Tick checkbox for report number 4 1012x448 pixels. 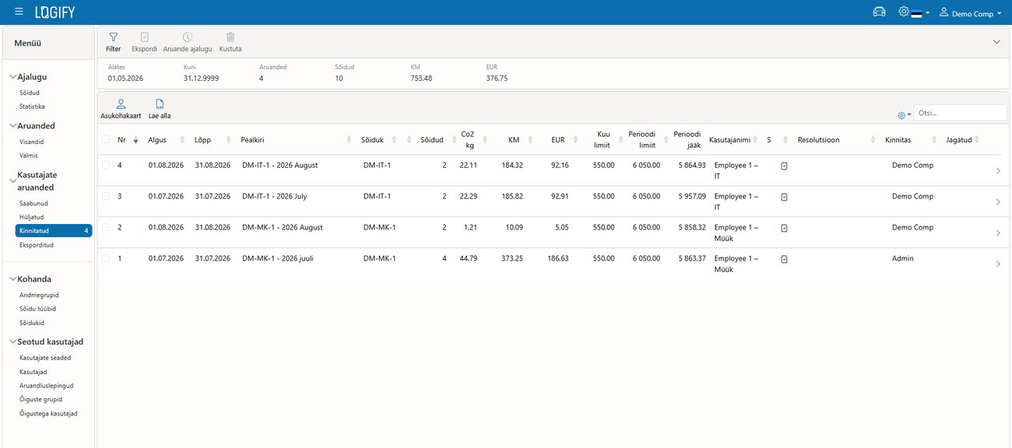(105, 165)
